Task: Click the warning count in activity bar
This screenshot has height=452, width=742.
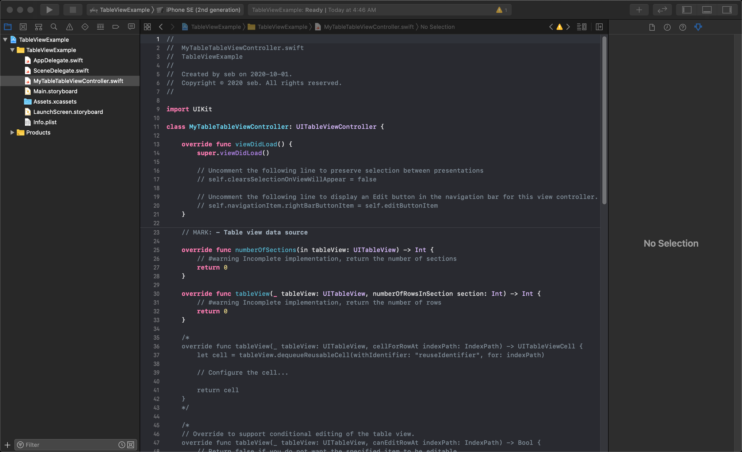Action: (x=502, y=10)
